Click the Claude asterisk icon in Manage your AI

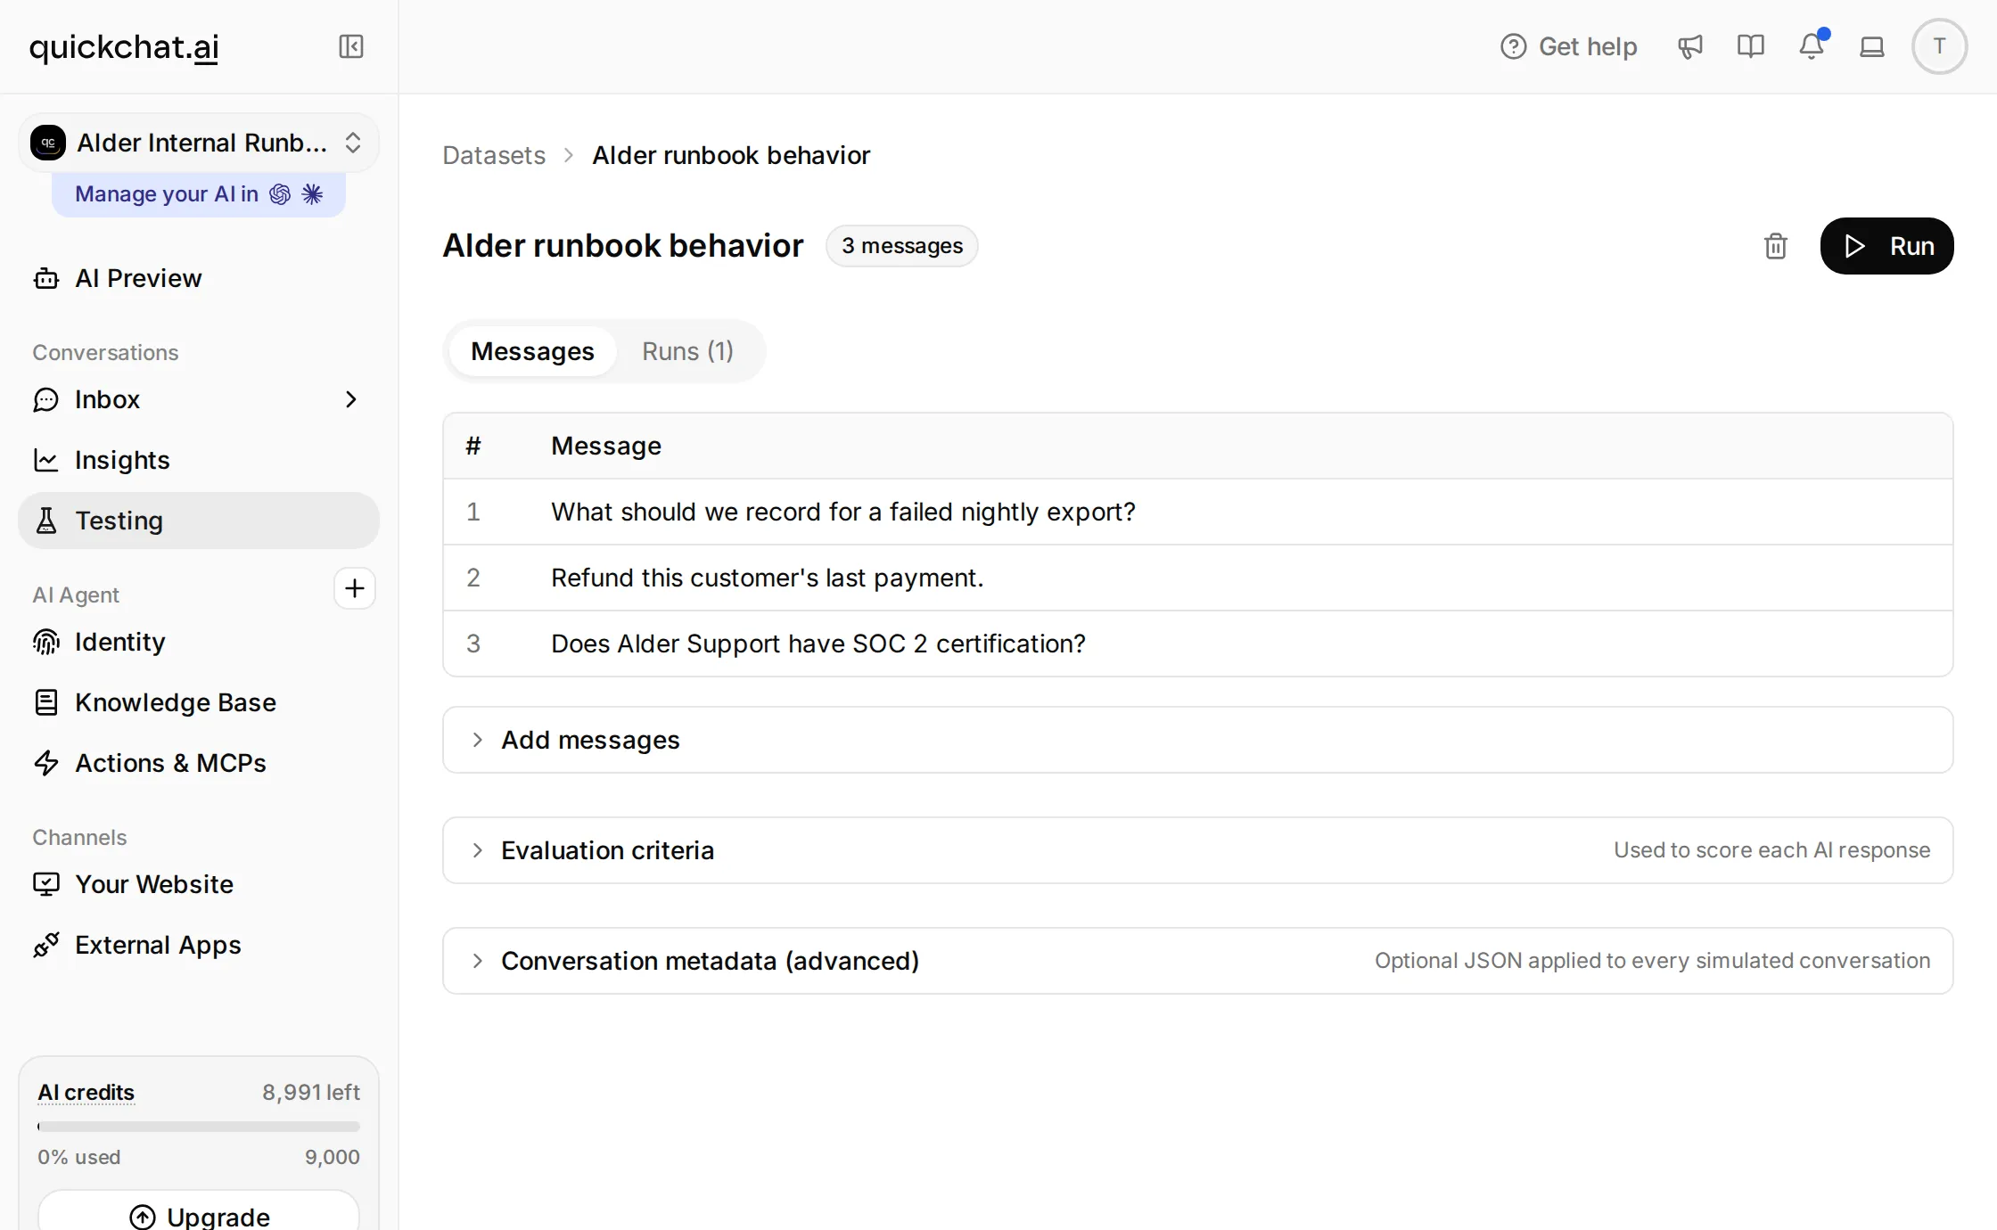click(x=312, y=194)
